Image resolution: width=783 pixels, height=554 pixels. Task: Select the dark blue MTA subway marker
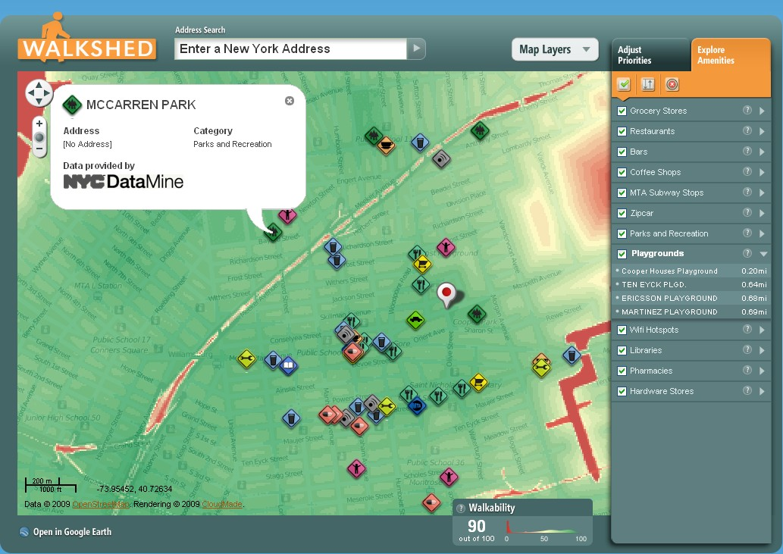coord(416,405)
